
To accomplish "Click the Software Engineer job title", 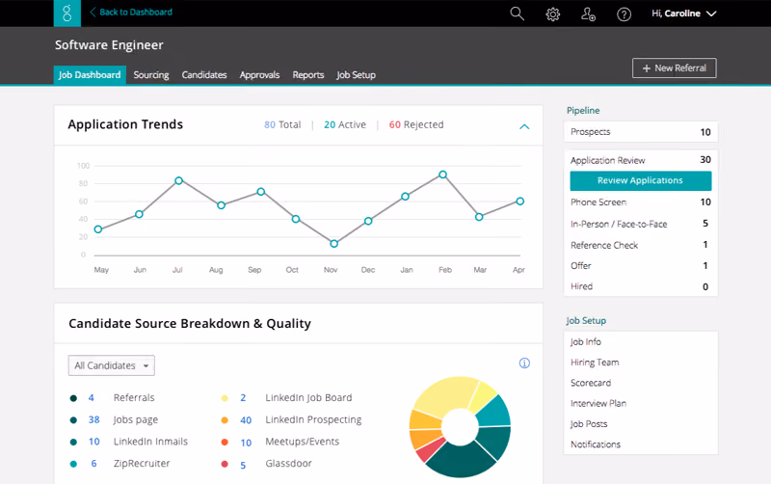I will click(x=109, y=44).
